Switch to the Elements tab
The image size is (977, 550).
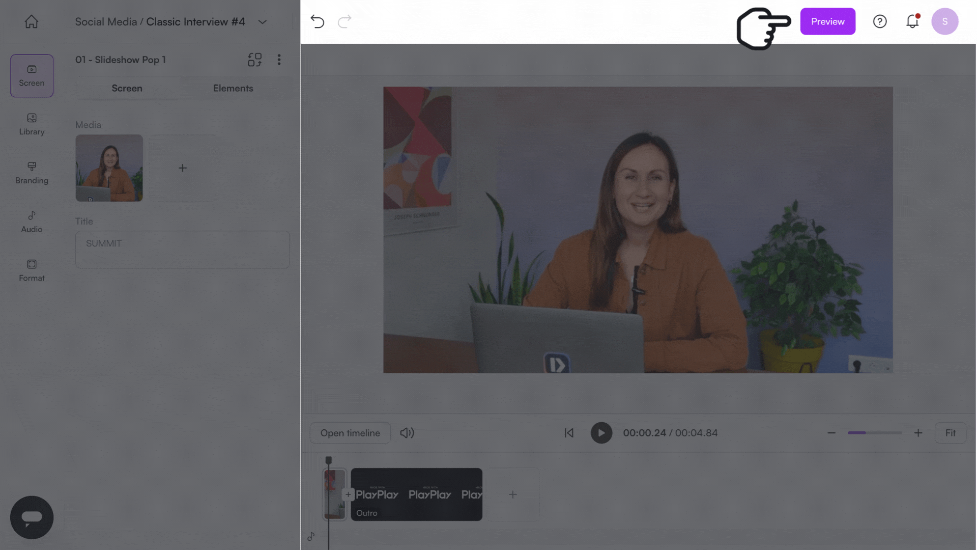tap(233, 88)
